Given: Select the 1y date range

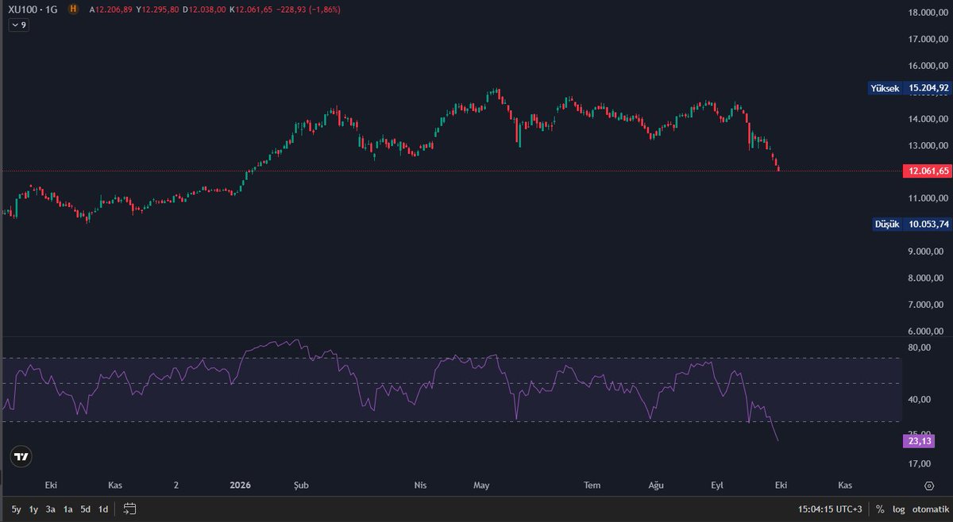Looking at the screenshot, I should 33,509.
